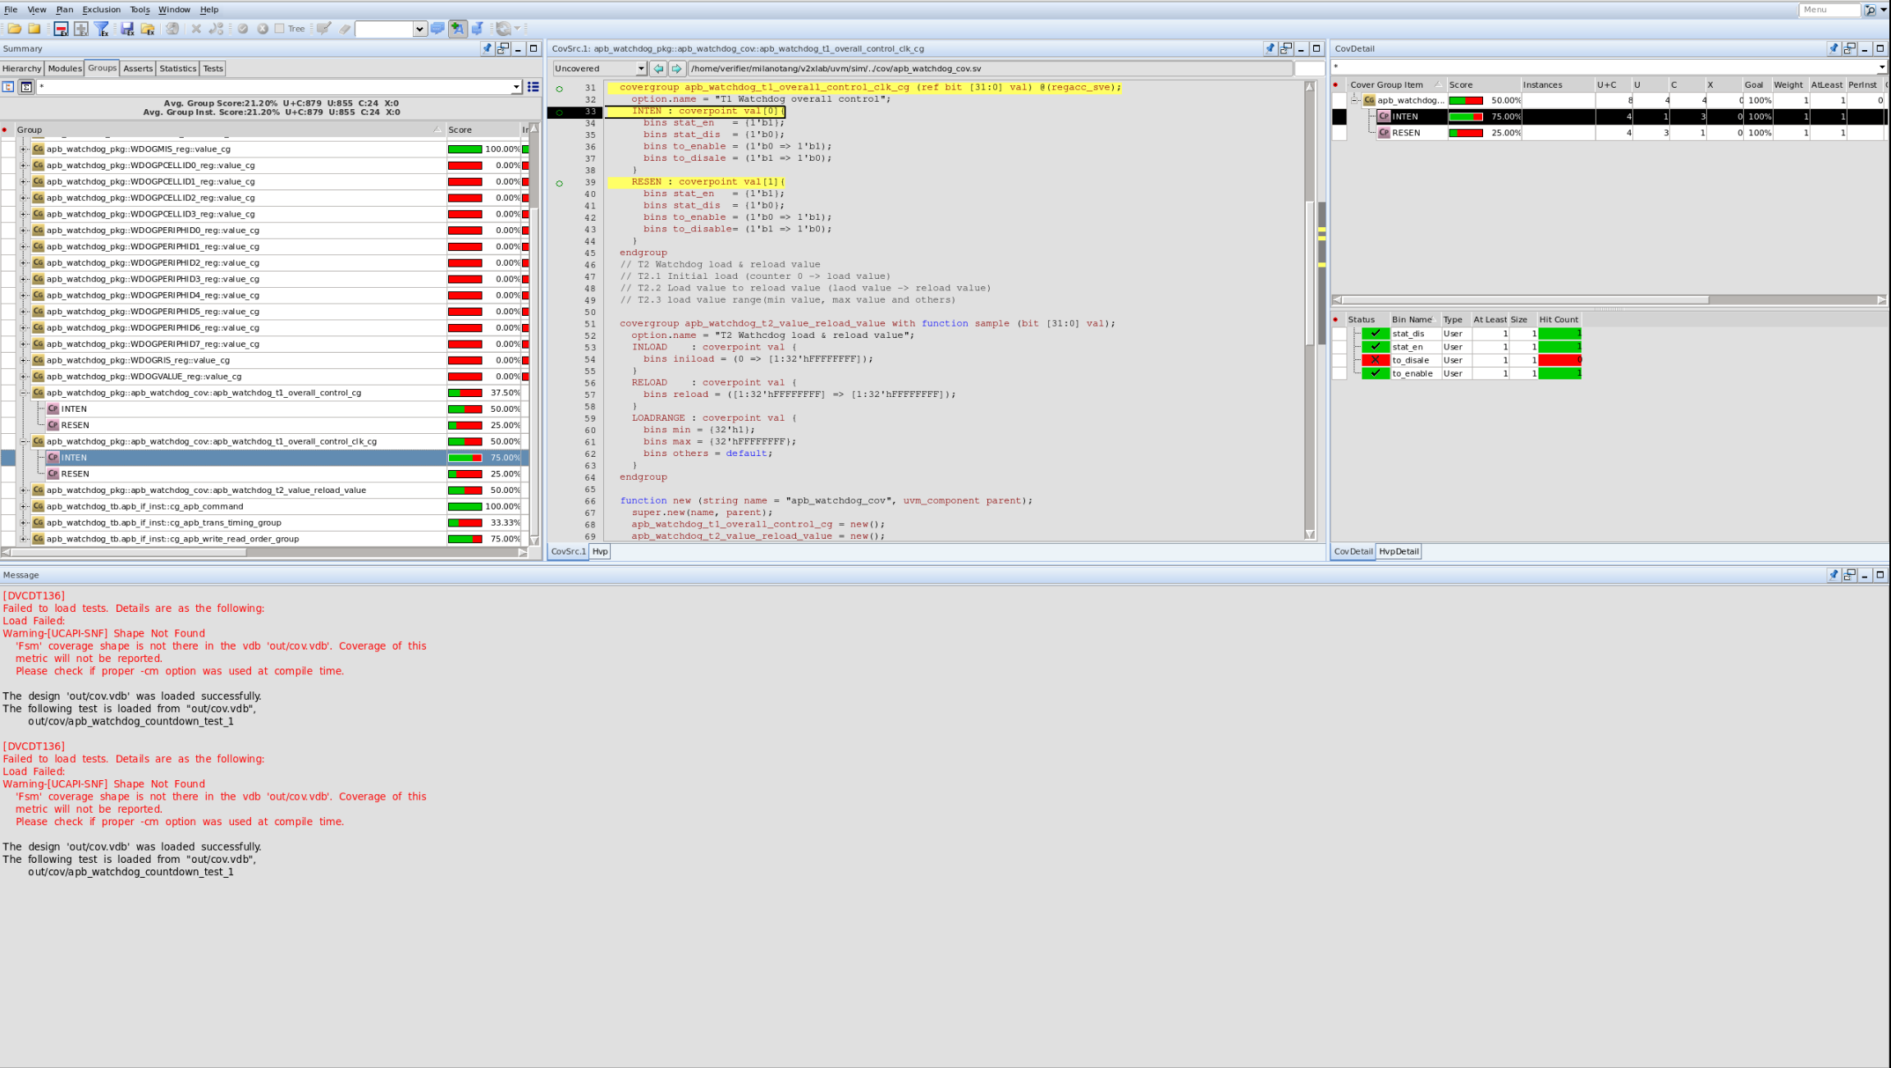The image size is (1891, 1068).
Task: Click the blue list view icon in Summary
Action: pos(533,87)
